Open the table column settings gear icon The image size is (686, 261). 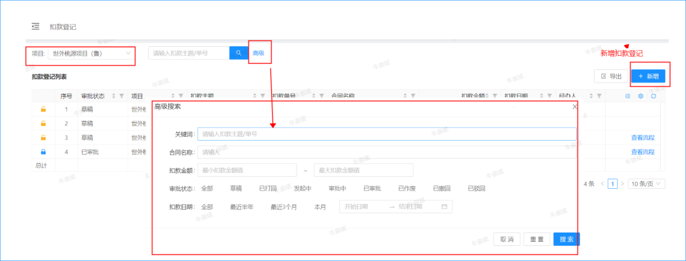coord(640,96)
